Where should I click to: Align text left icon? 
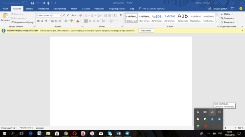click(86, 21)
